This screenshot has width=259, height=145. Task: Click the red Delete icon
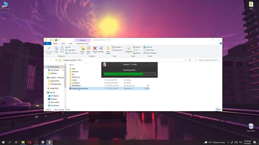click(x=95, y=48)
